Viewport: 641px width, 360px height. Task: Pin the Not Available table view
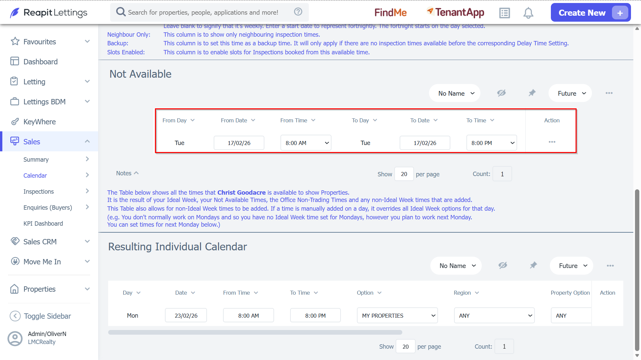coord(532,93)
